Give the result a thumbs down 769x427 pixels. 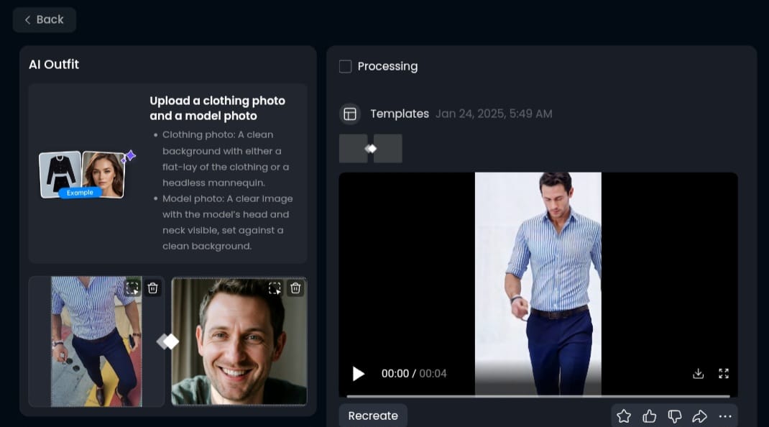pos(675,416)
